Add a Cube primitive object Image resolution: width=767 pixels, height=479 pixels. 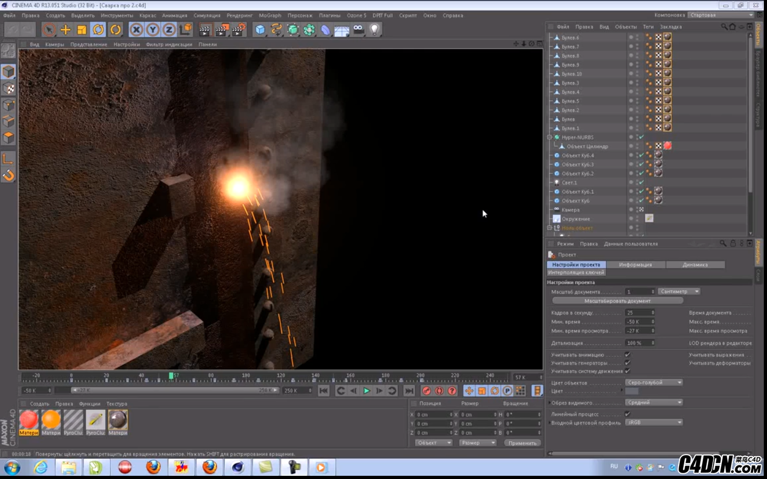[x=260, y=30]
